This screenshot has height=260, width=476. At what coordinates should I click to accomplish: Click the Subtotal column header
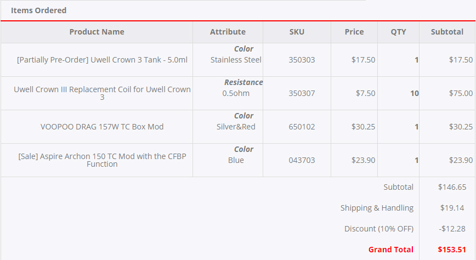447,32
